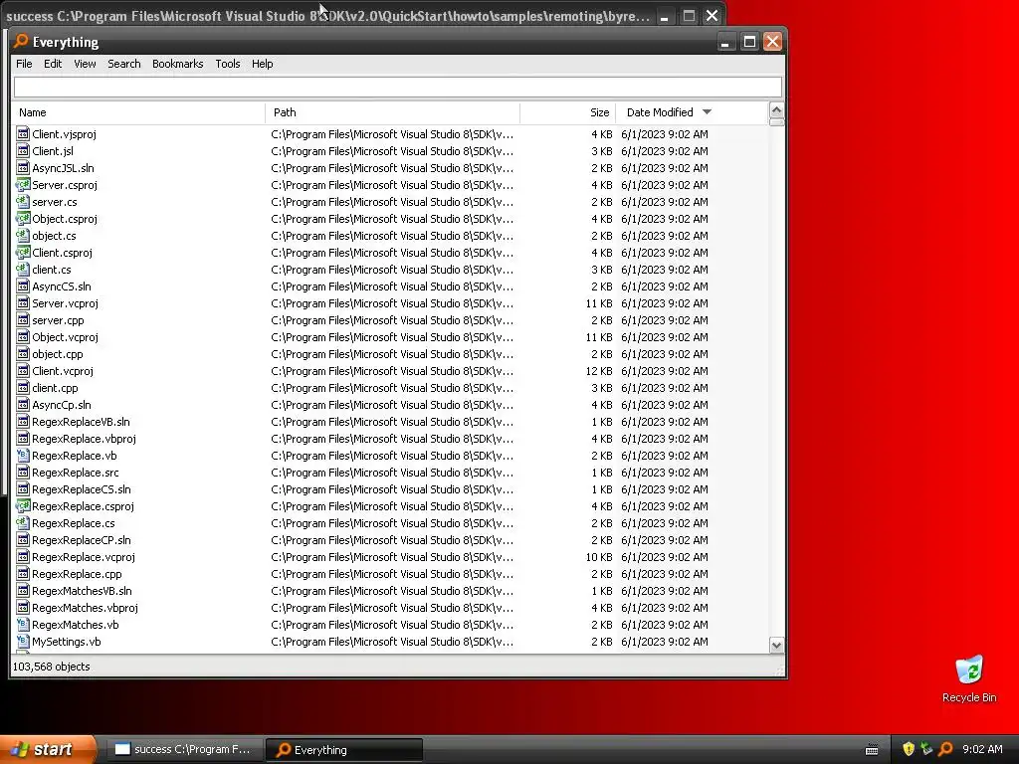Select the RegexReplace.cpp file name
Image resolution: width=1019 pixels, height=764 pixels.
pyautogui.click(x=77, y=574)
